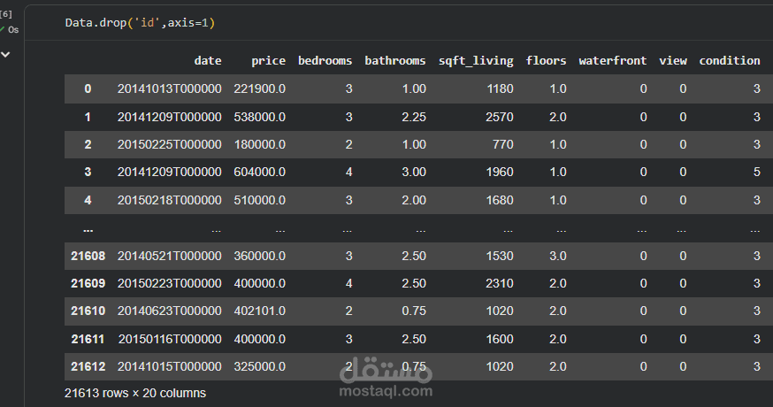Click price value 510000.0
773x407 pixels.
coord(260,200)
